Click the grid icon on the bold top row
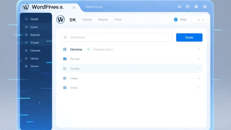231x130 pixels. coord(65,49)
